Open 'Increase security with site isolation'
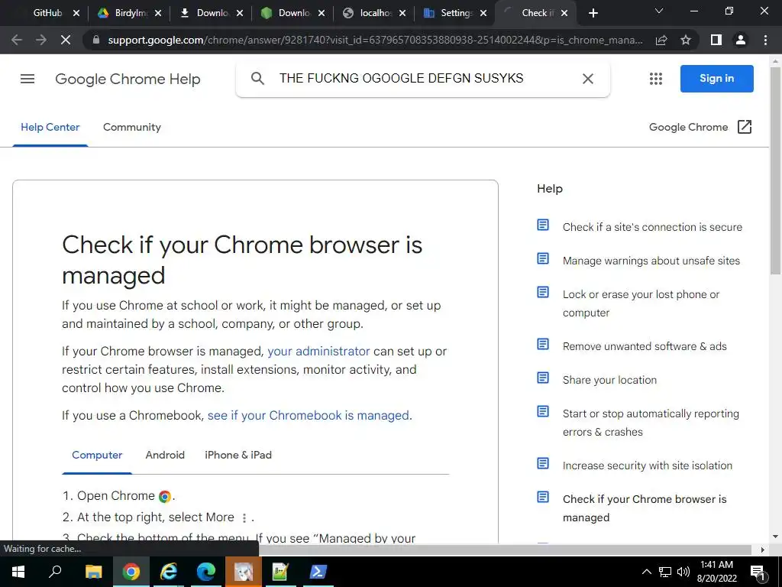Viewport: 782px width, 587px height. click(x=648, y=465)
